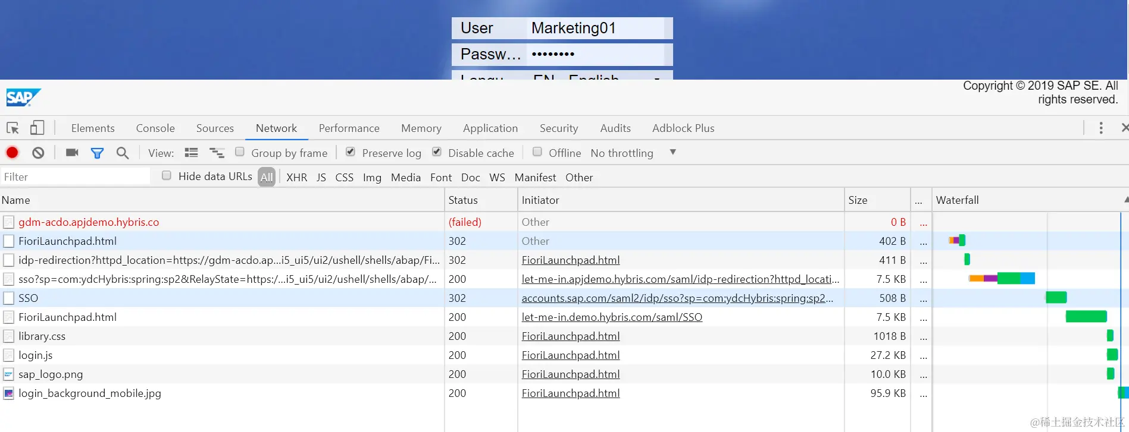
Task: Open the No throttling dropdown
Action: point(634,153)
